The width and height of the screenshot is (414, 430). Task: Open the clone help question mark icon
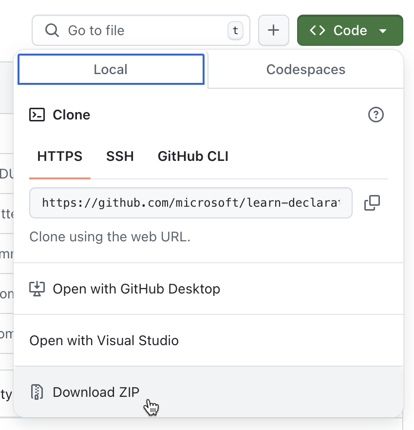pyautogui.click(x=376, y=115)
